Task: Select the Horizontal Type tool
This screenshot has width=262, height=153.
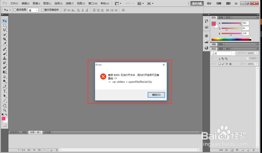Action: (4, 91)
